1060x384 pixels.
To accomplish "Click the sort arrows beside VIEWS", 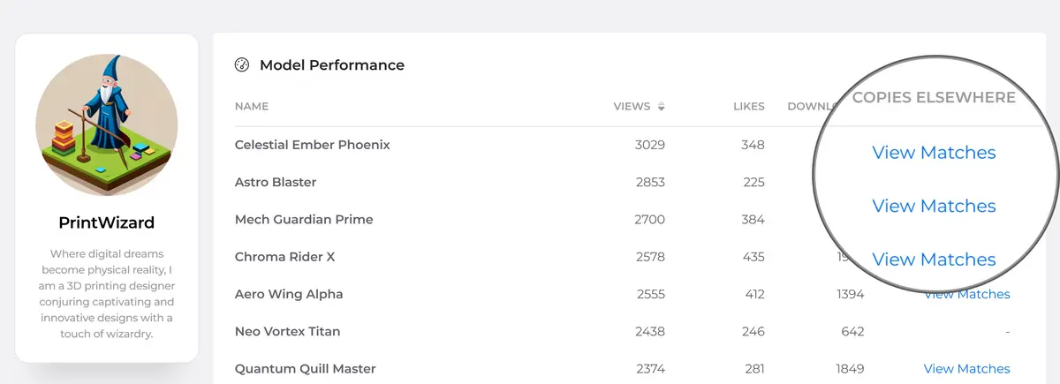I will pos(662,107).
